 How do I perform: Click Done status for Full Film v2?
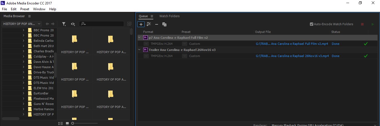335,44
